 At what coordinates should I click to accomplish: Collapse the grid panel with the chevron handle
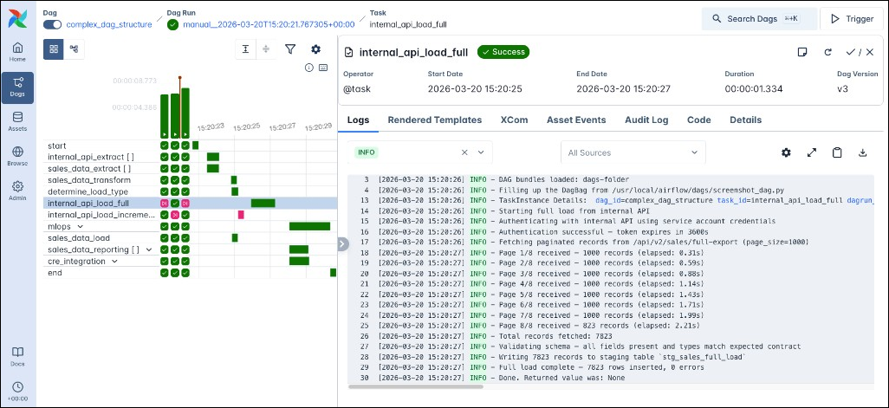coord(342,243)
